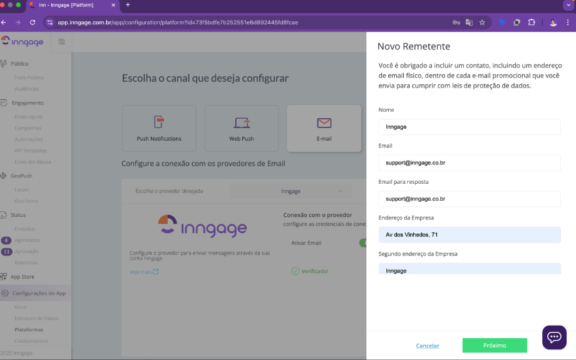
Task: Click the Público section icon
Action: point(3,63)
